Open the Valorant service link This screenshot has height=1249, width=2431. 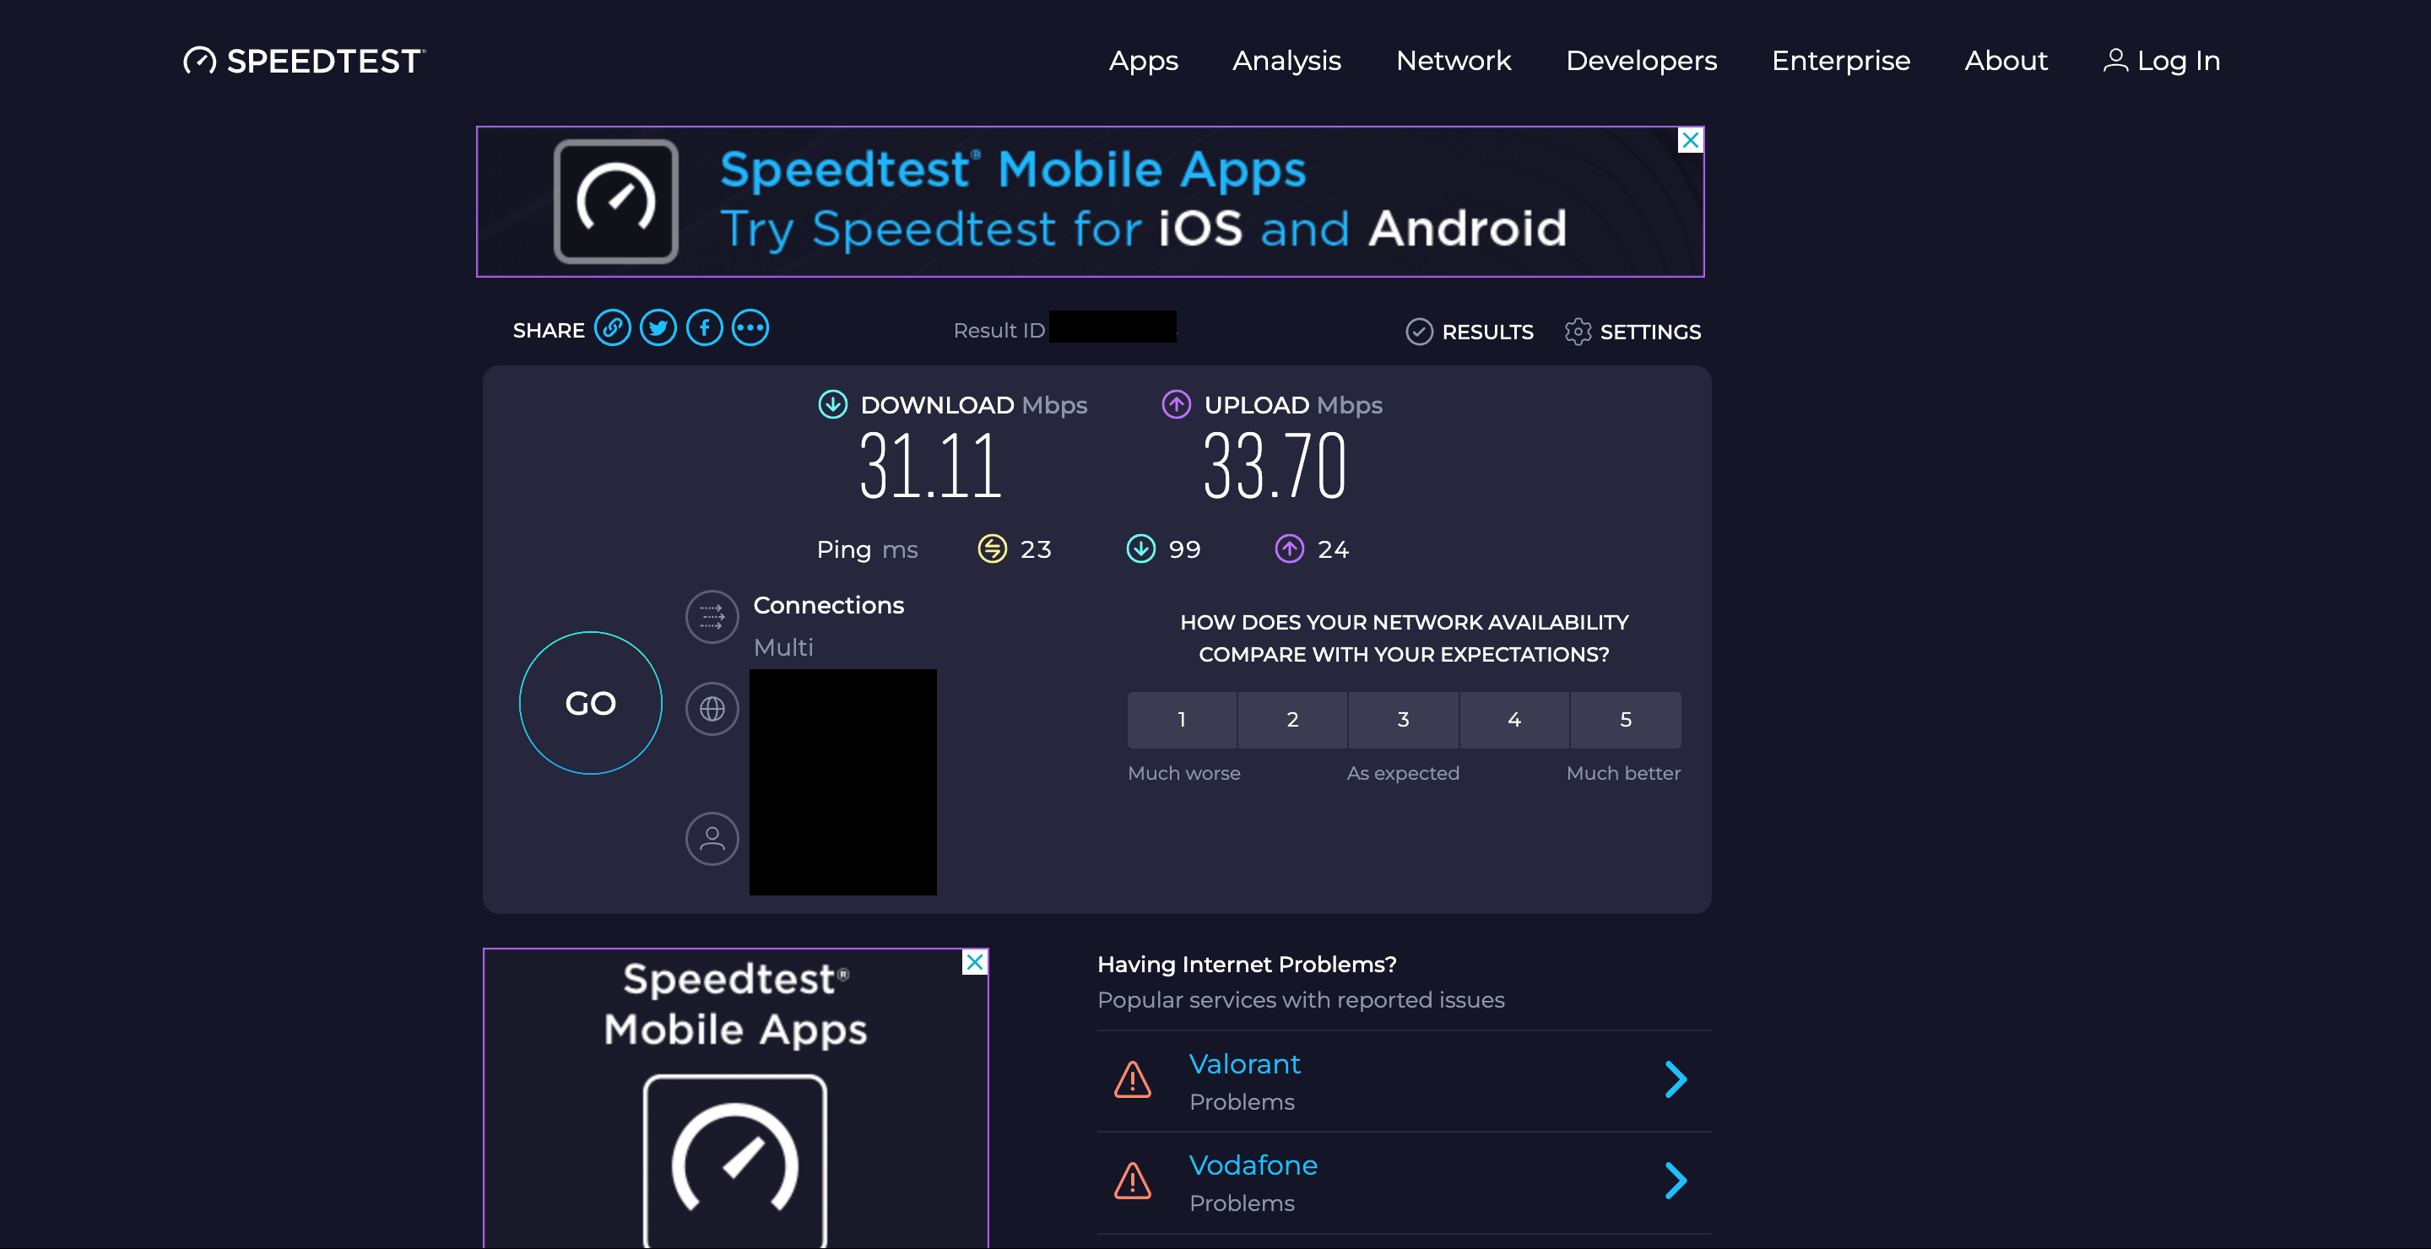(1244, 1064)
